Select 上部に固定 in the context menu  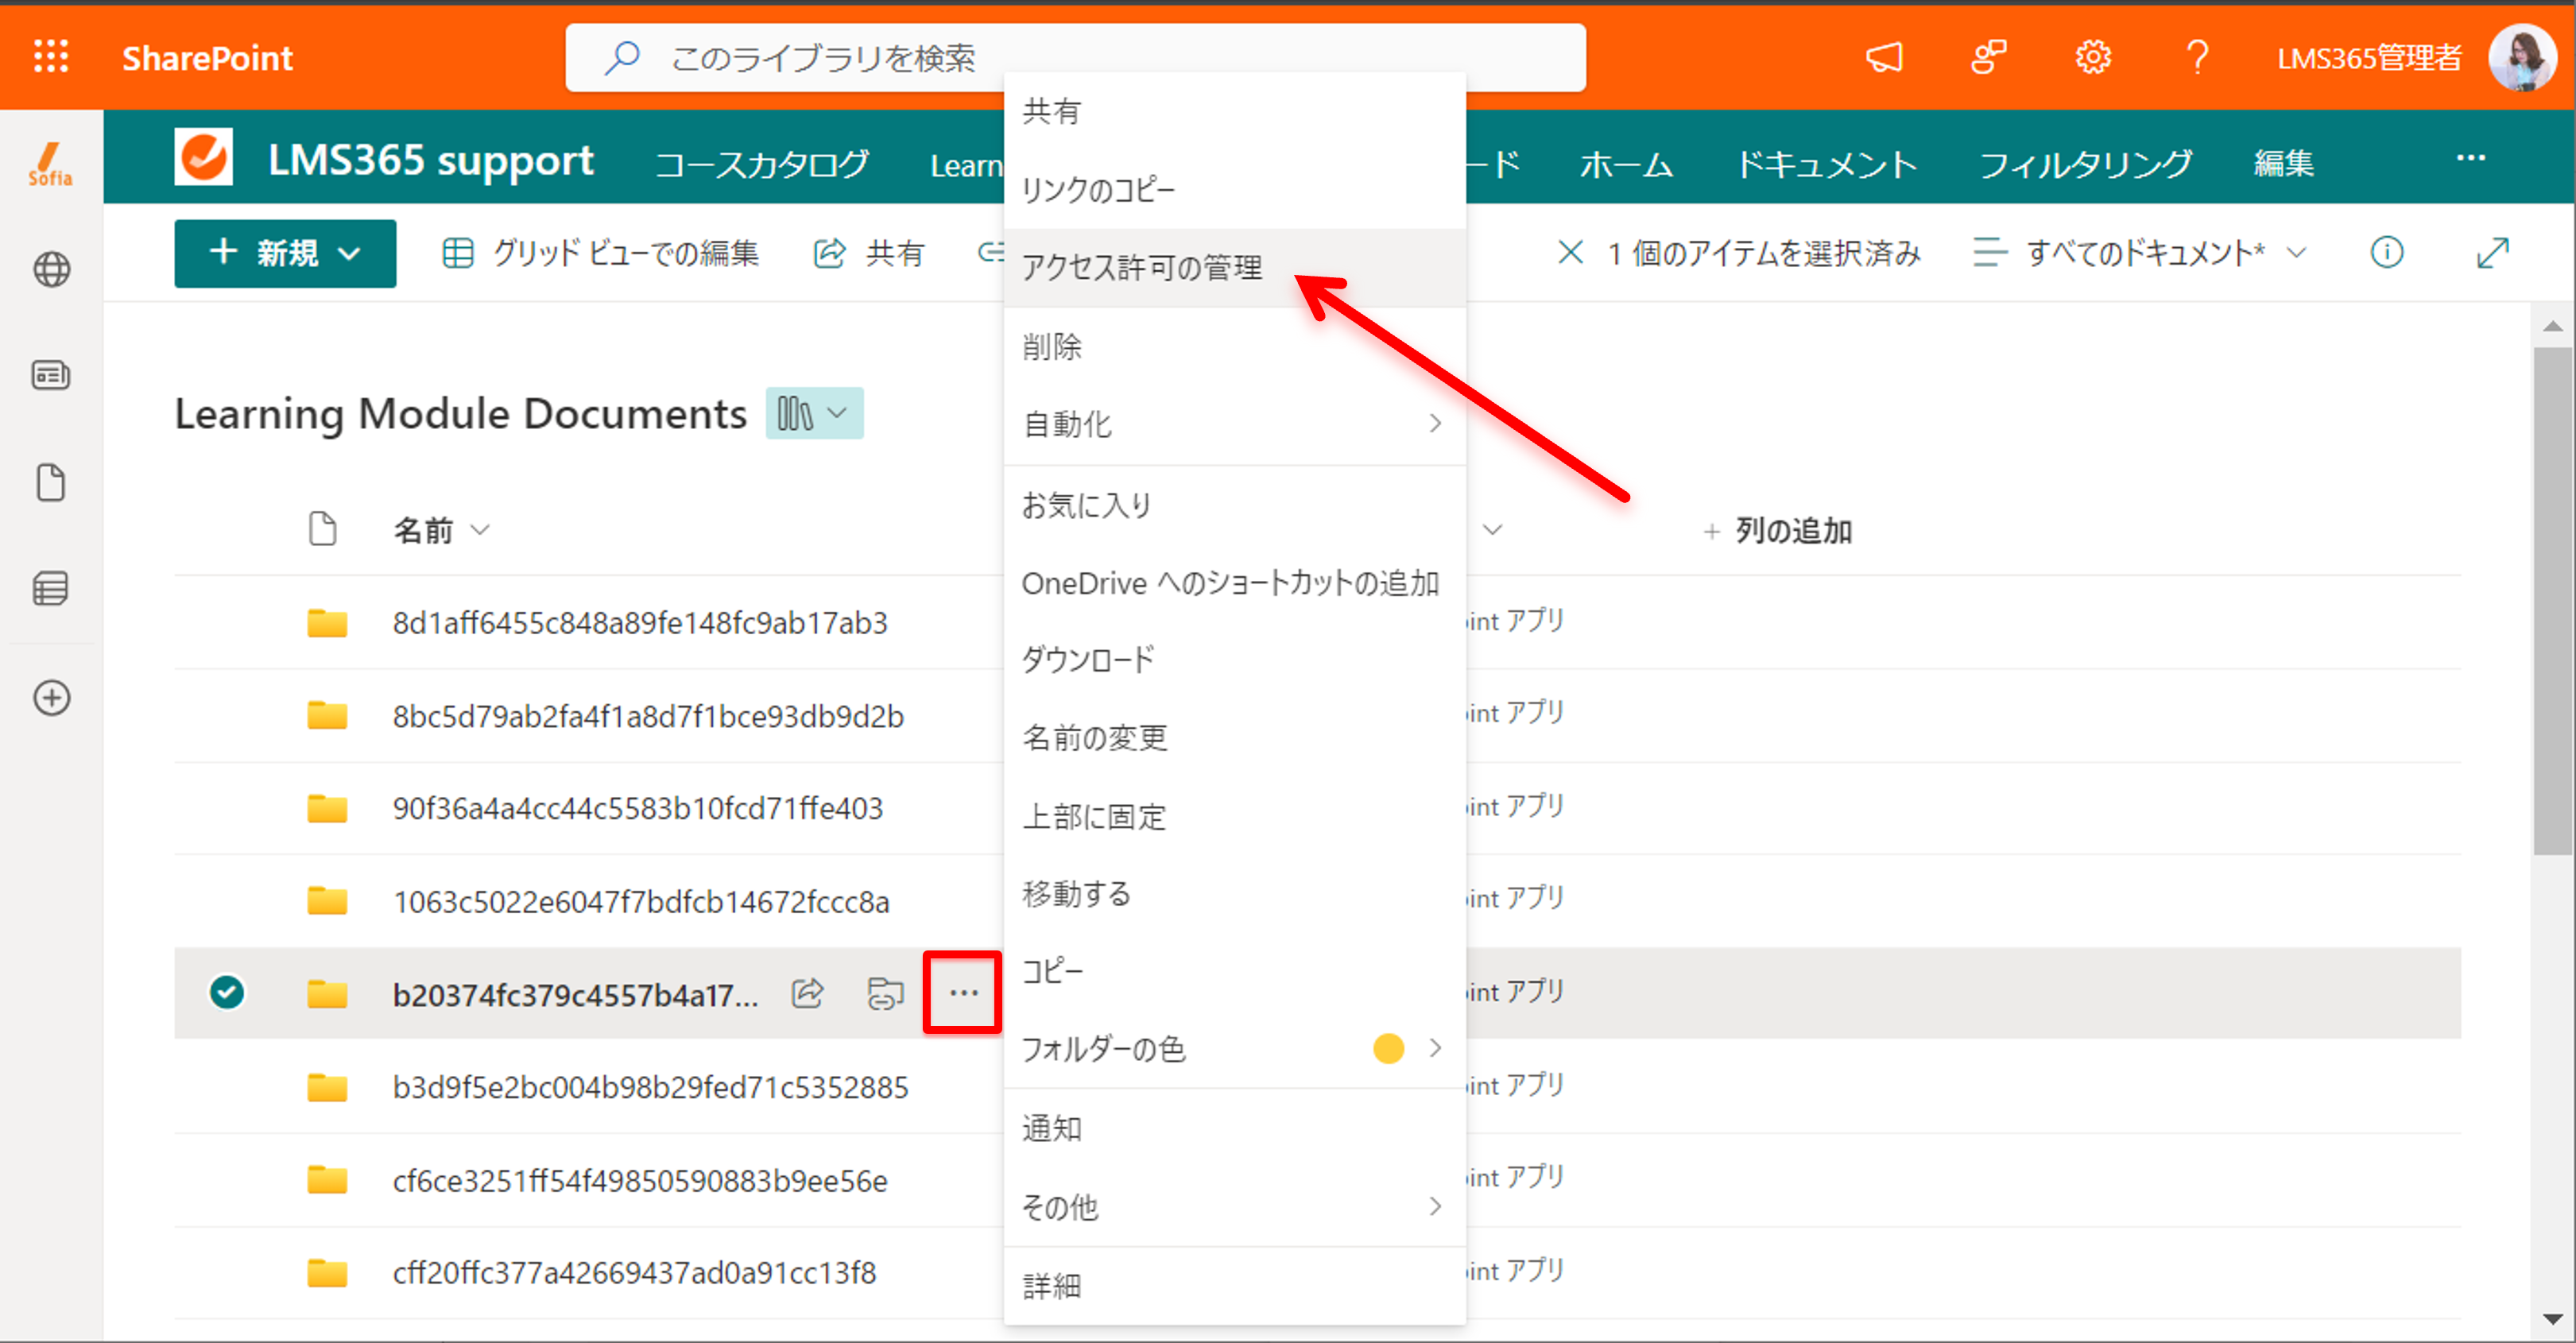tap(1234, 816)
